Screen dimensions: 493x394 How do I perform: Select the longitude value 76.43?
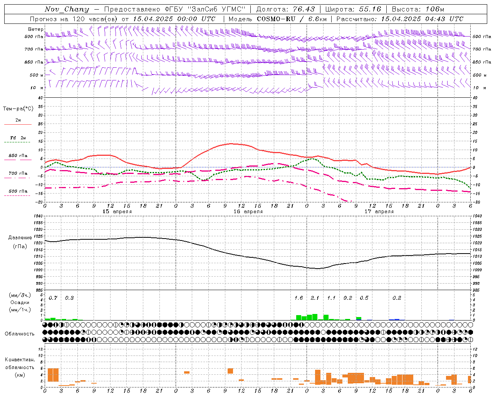tap(304, 9)
